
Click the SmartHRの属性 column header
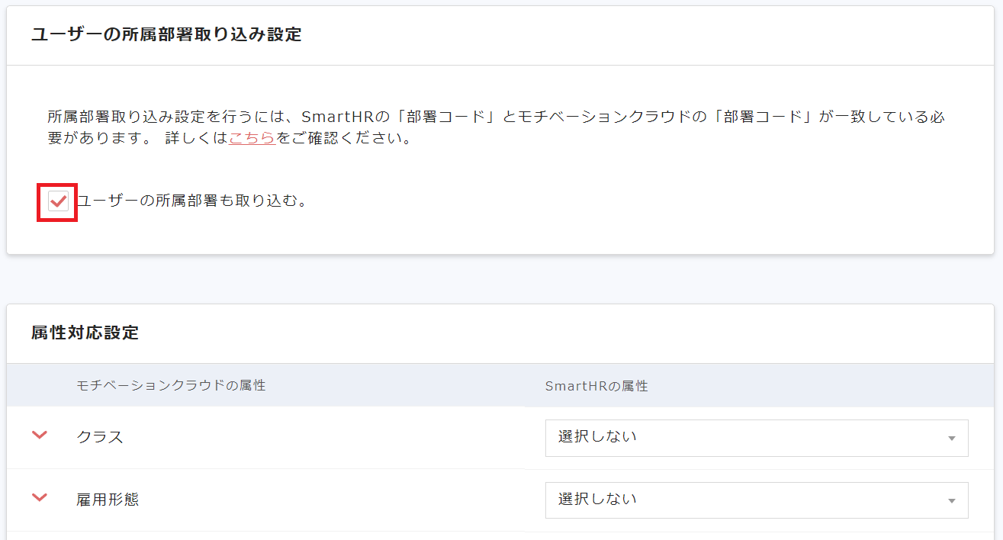pos(596,386)
